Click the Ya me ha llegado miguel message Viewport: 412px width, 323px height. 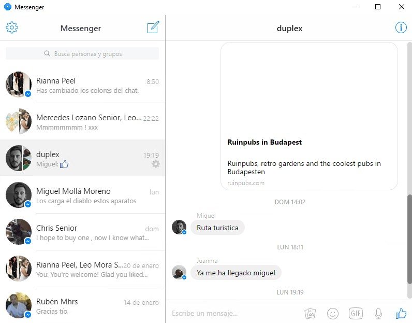[236, 273]
